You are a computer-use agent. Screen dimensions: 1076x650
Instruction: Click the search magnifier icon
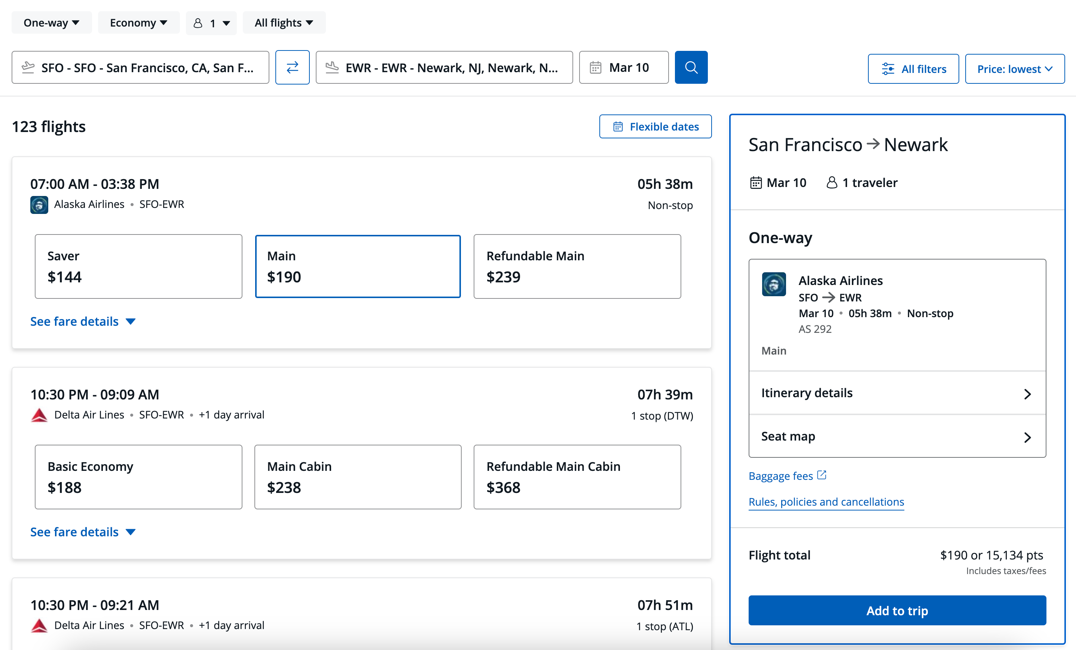coord(690,67)
